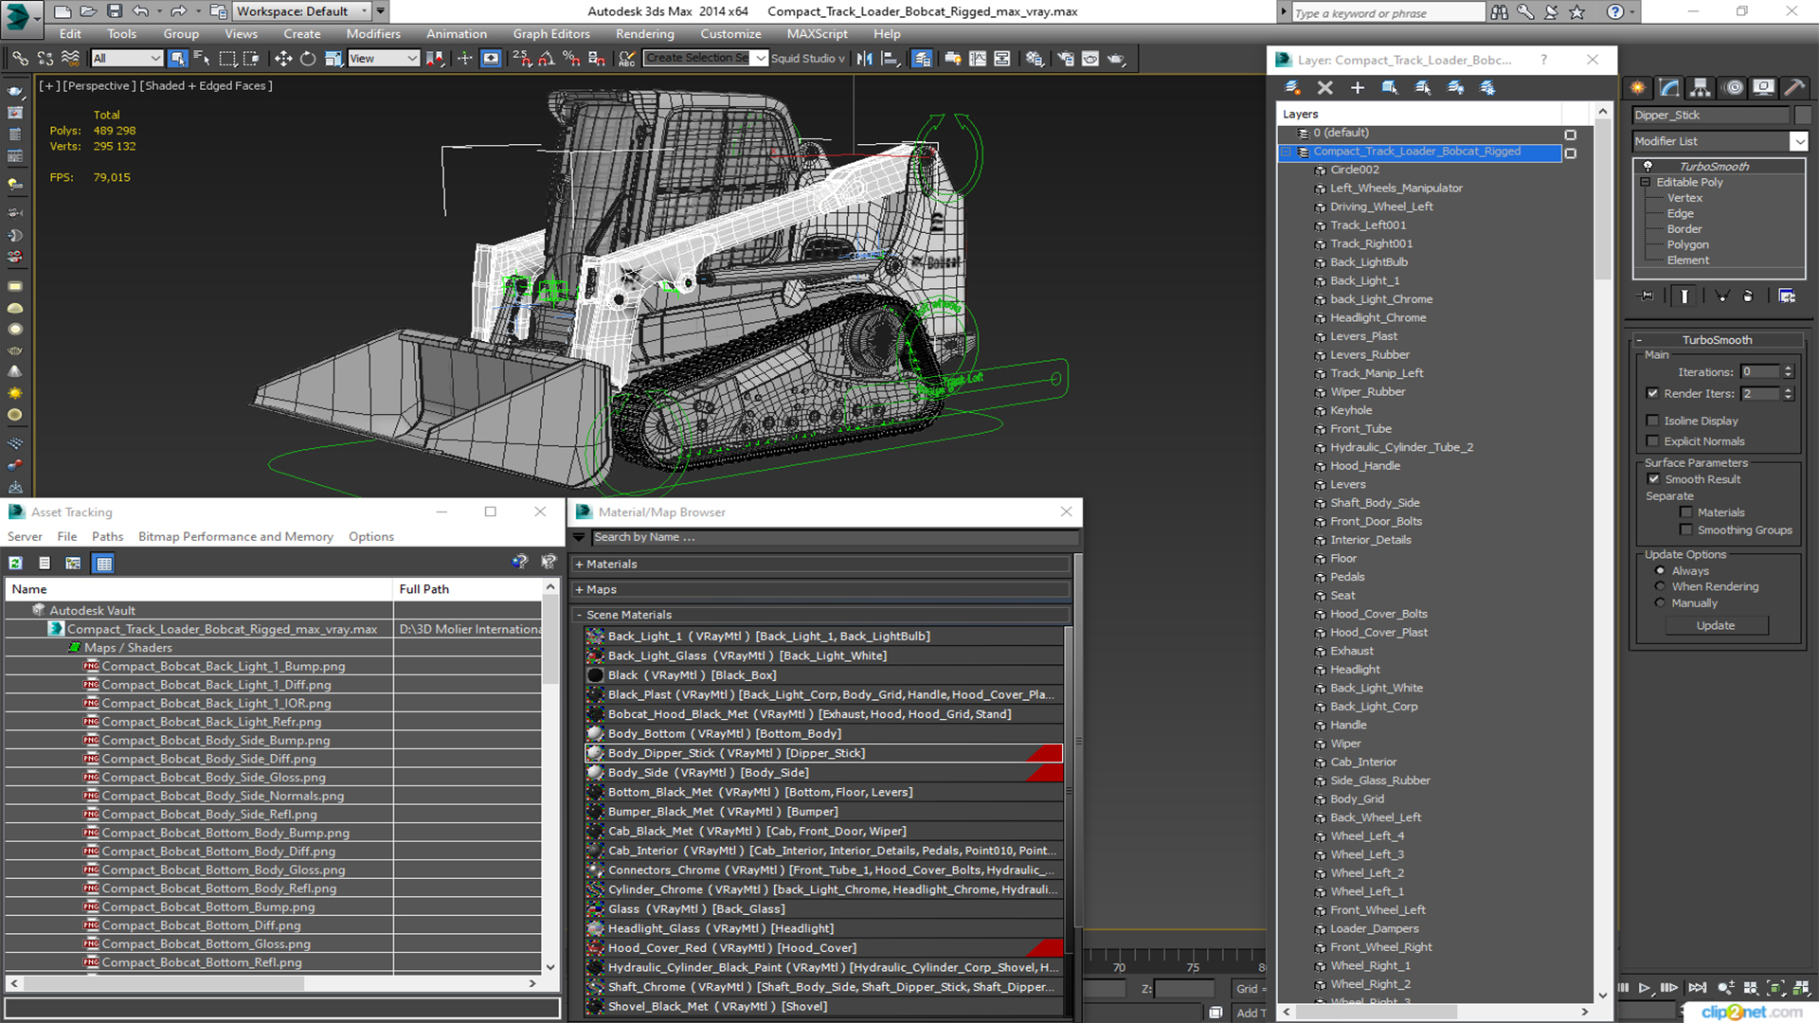
Task: Click Pin Stack icon below modifier stack
Action: coord(1647,296)
